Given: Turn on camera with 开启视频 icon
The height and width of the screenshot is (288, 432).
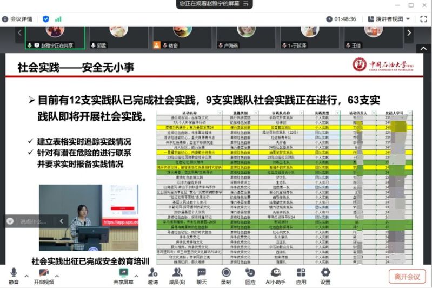Looking at the screenshot, I should coord(44,273).
